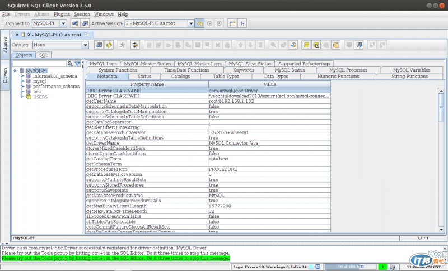Viewport: 448px width, 271px height.
Task: Click the cascade windows icon in main toolbar
Action: (x=242, y=23)
